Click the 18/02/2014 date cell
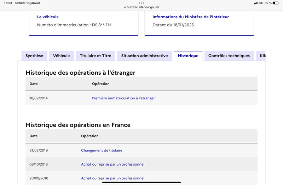 click(x=39, y=98)
